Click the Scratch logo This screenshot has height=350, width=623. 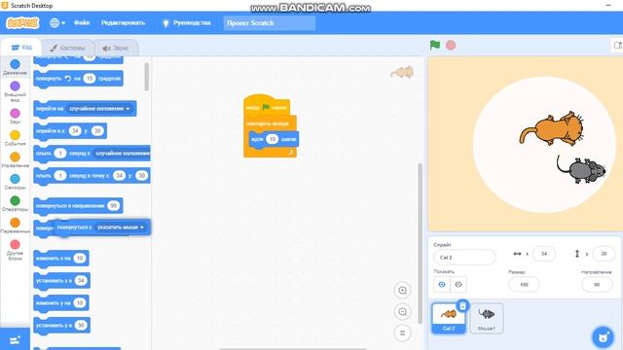point(22,23)
